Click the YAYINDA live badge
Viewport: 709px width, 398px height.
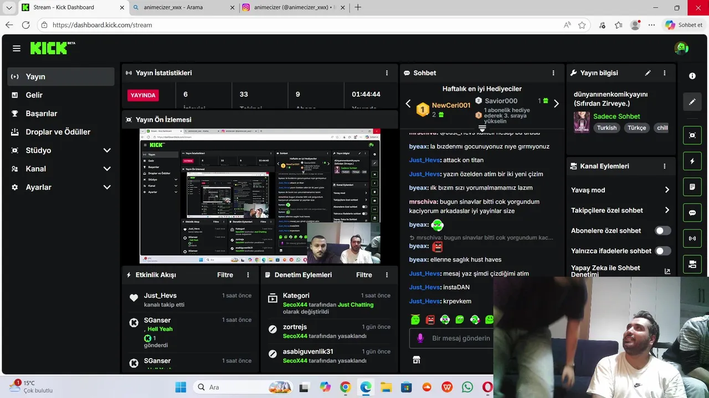tap(143, 95)
